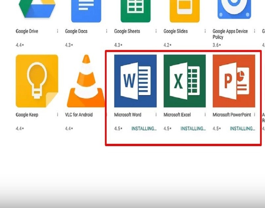Select the Google Sheets app title
The width and height of the screenshot is (265, 208).
click(127, 31)
